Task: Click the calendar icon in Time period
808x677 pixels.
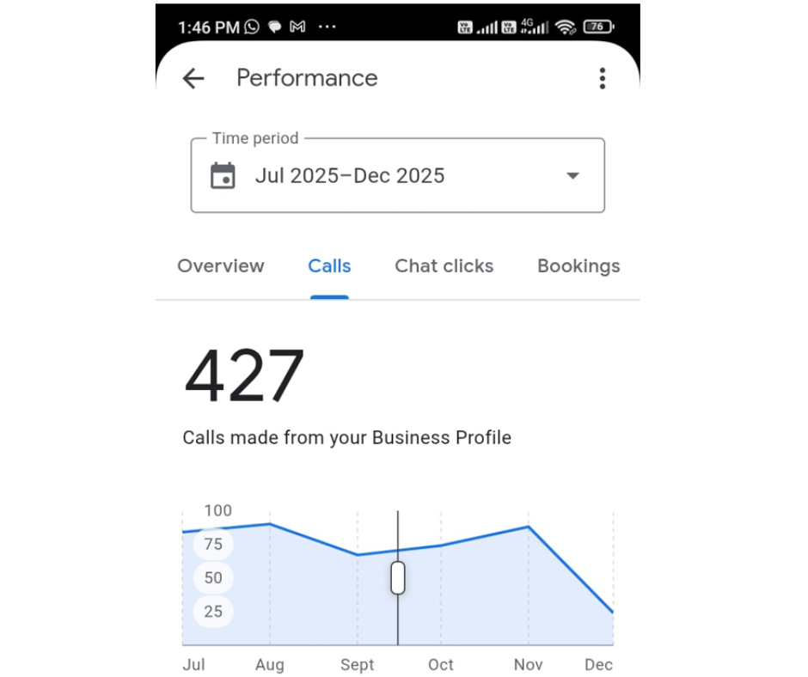Action: click(x=223, y=176)
